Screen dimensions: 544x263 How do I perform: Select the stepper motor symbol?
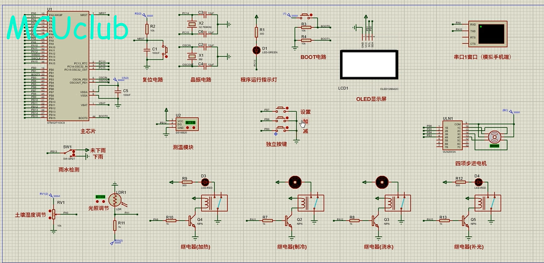point(493,137)
